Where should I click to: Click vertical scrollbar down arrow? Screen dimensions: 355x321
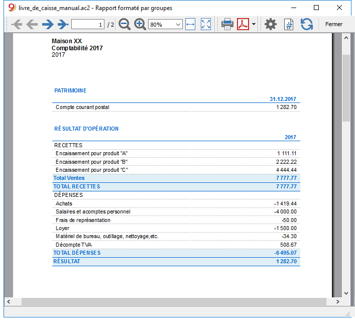[x=346, y=293]
